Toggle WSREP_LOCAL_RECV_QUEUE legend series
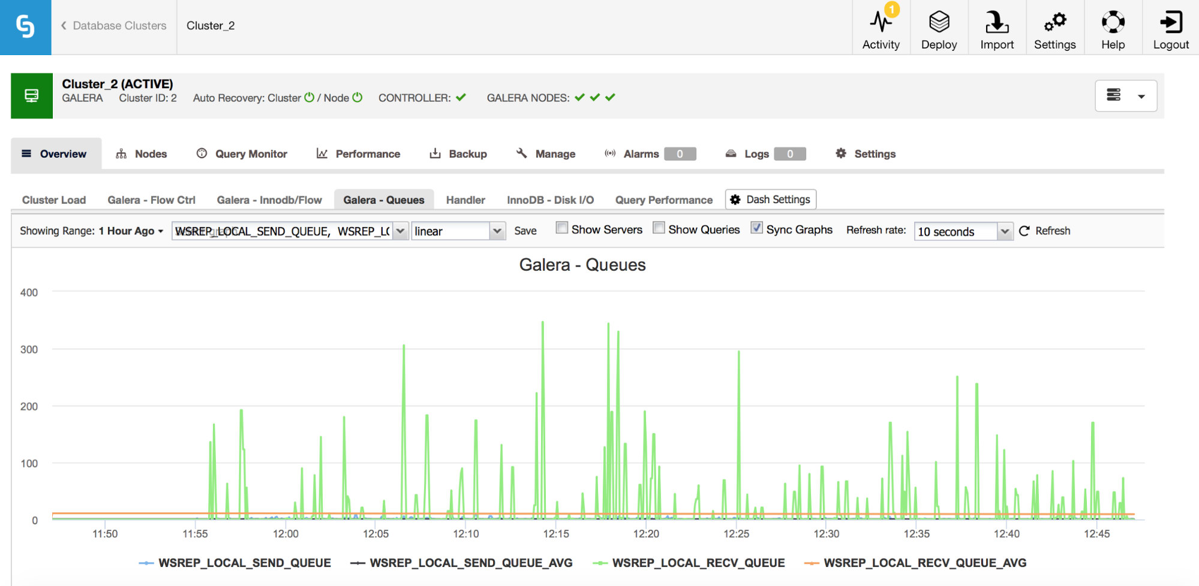The height and width of the screenshot is (586, 1199). 689,563
